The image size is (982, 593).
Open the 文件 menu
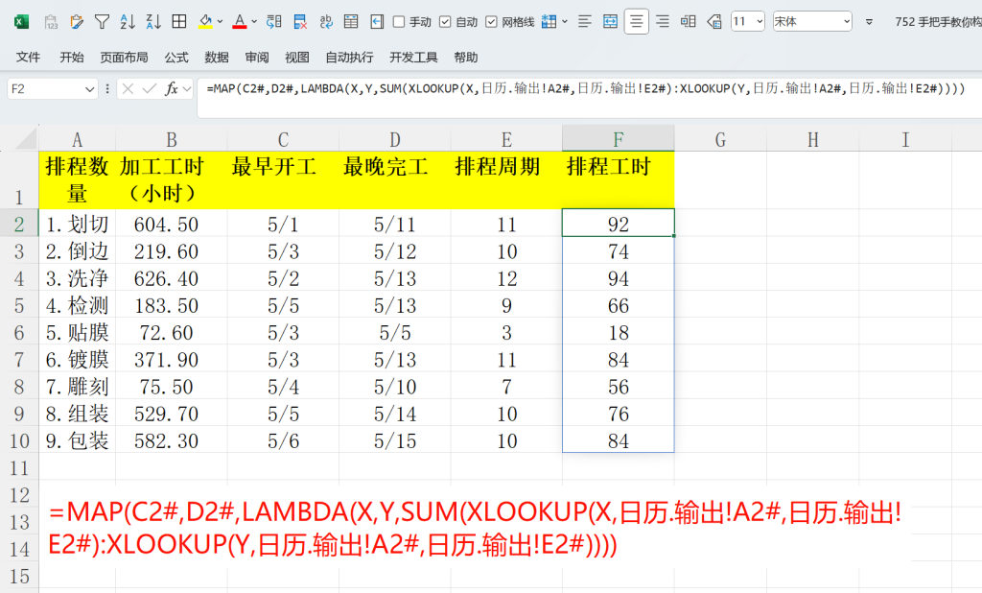tap(28, 58)
